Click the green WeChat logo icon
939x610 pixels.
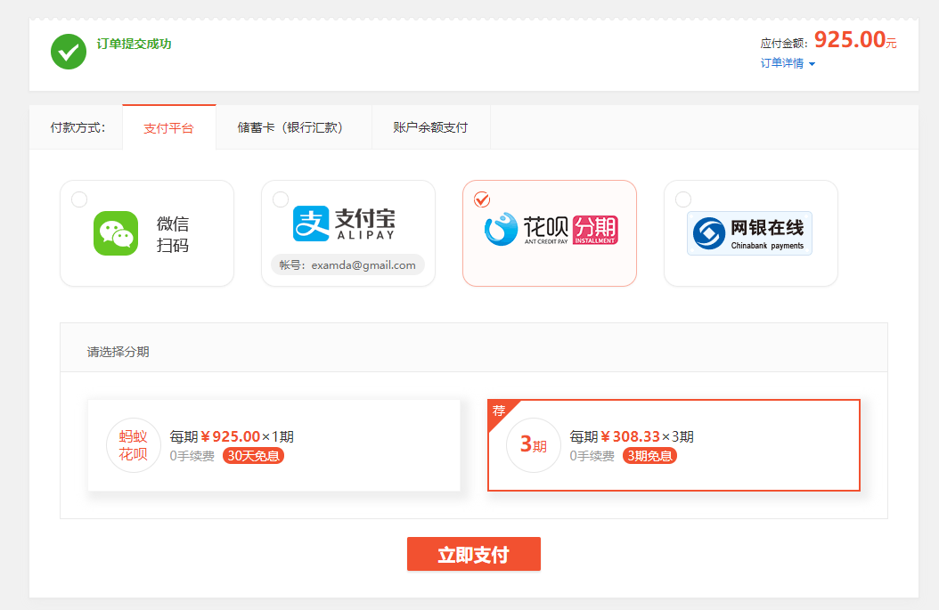pos(116,233)
